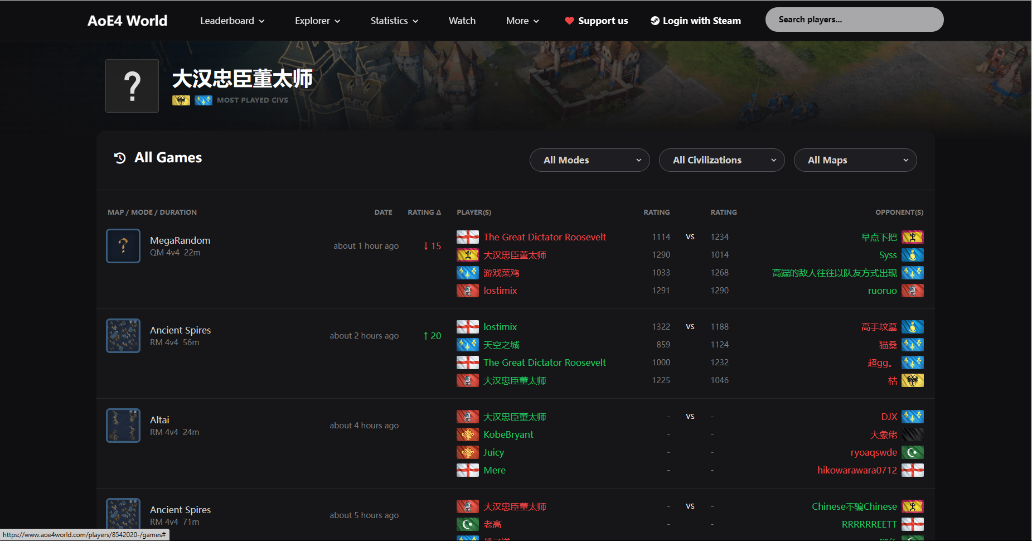The height and width of the screenshot is (541, 1032).
Task: Open the All Maps dropdown
Action: 855,160
